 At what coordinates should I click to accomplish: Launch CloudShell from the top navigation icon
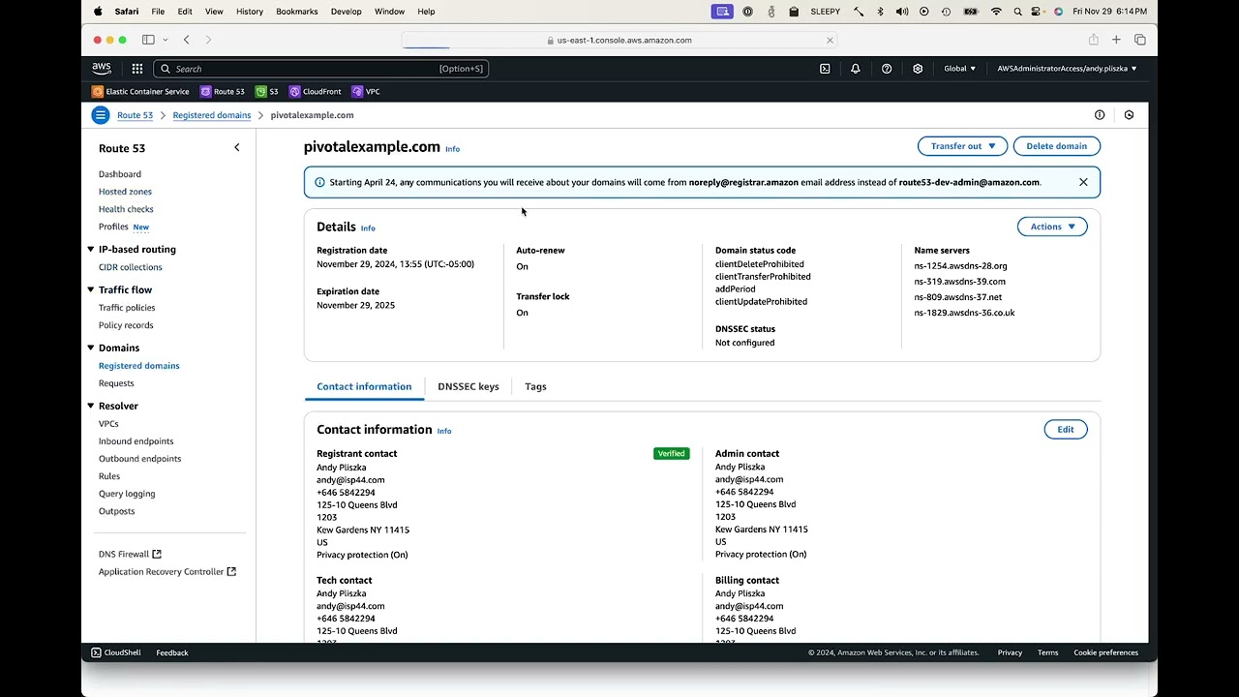(x=825, y=69)
